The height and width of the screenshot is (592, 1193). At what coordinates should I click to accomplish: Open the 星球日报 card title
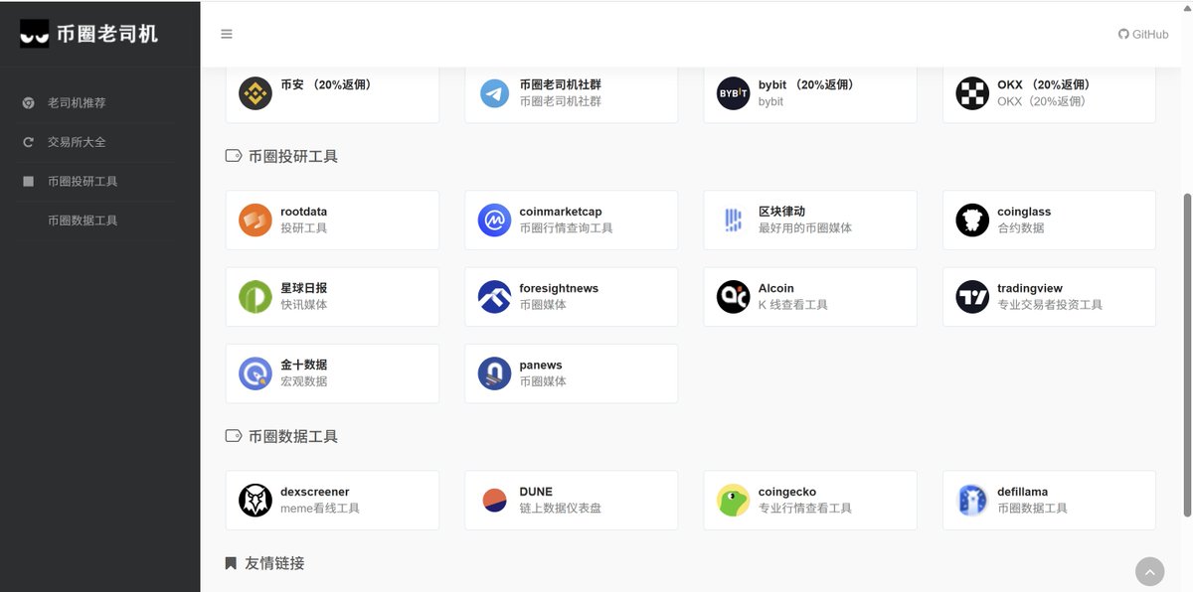click(x=303, y=288)
